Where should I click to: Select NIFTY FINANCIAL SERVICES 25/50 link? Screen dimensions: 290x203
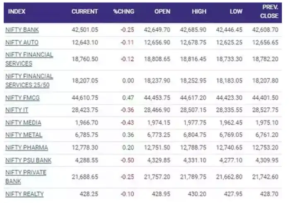click(29, 80)
